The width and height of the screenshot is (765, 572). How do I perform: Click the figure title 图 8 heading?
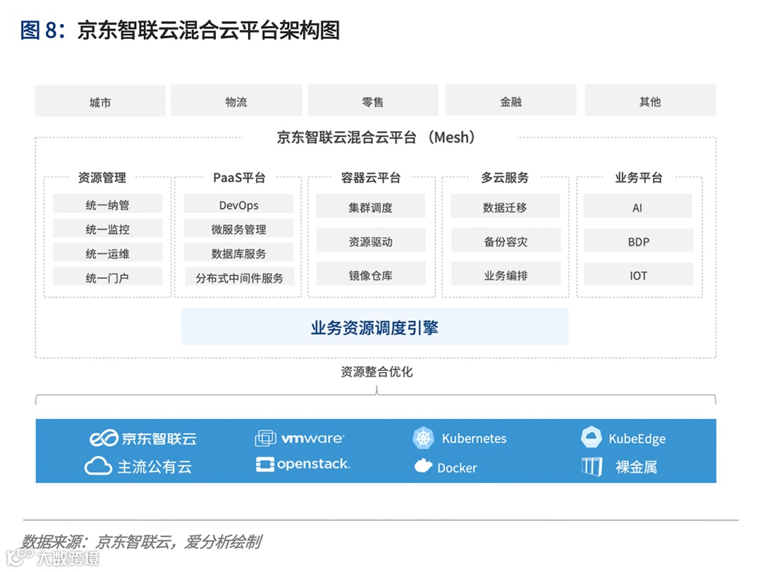pos(180,30)
